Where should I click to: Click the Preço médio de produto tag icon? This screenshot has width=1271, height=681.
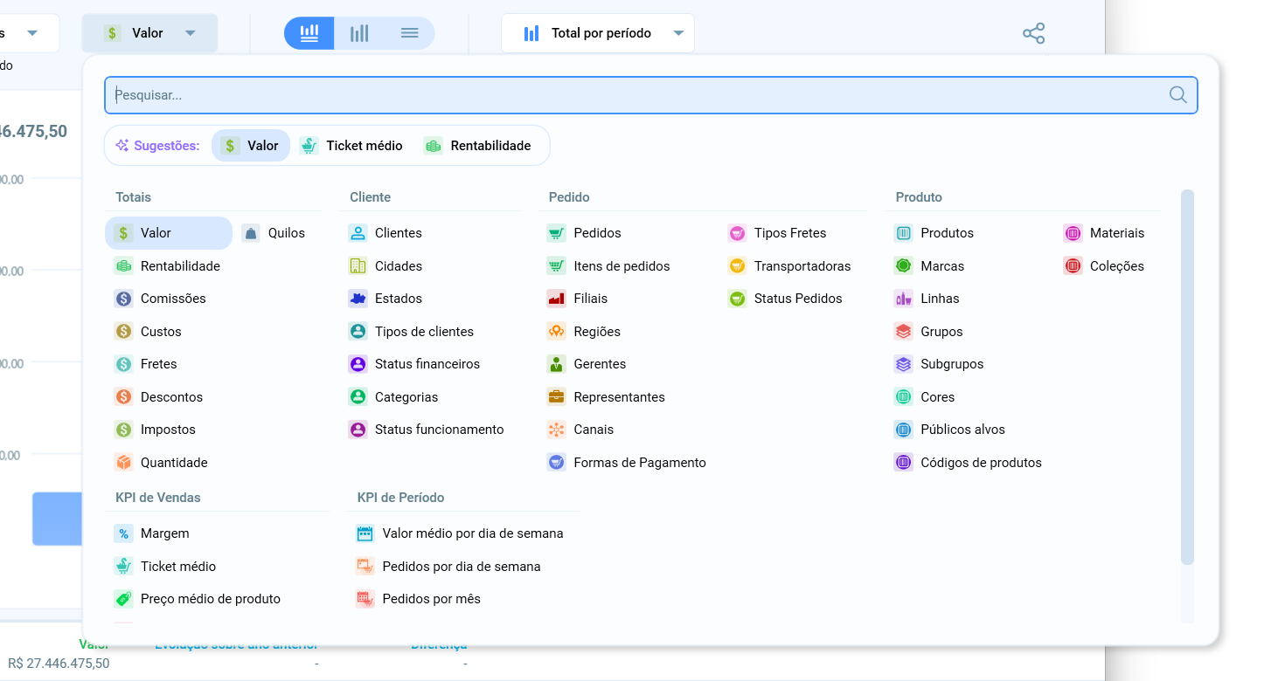(x=123, y=599)
